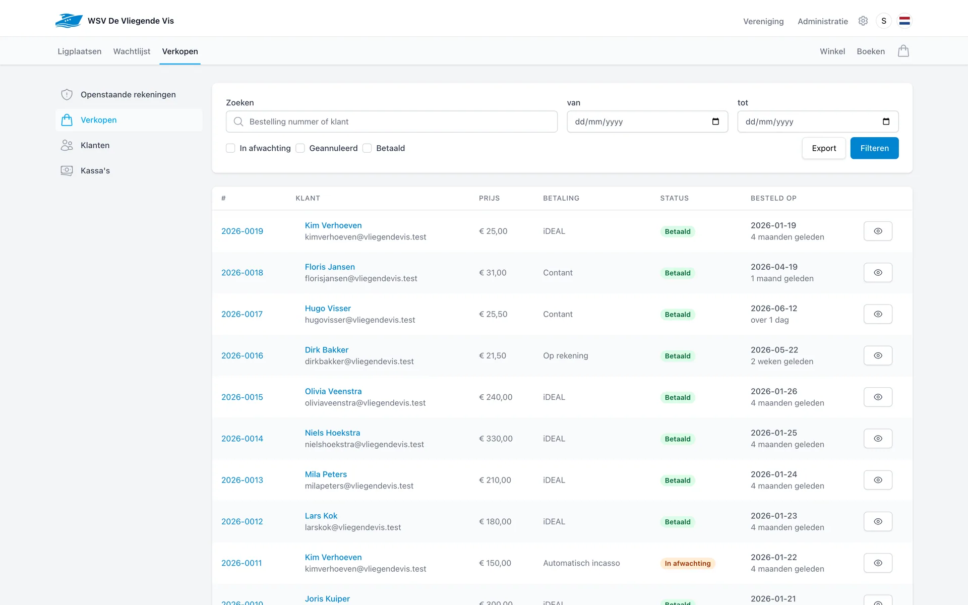Viewport: 968px width, 605px height.
Task: Open the settings gear icon
Action: pyautogui.click(x=863, y=21)
